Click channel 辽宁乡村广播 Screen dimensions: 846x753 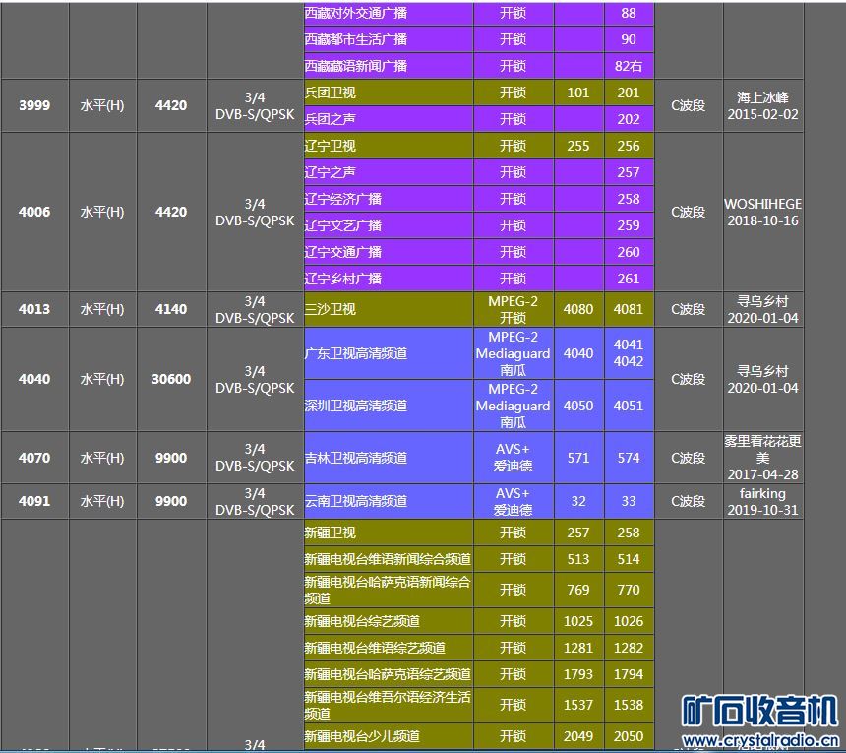coord(389,279)
